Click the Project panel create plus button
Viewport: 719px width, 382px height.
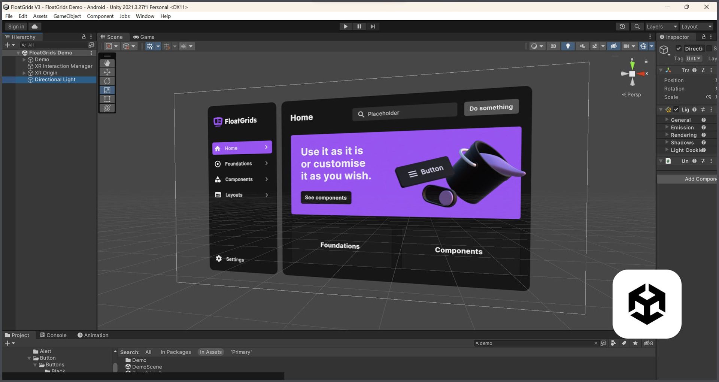9,343
